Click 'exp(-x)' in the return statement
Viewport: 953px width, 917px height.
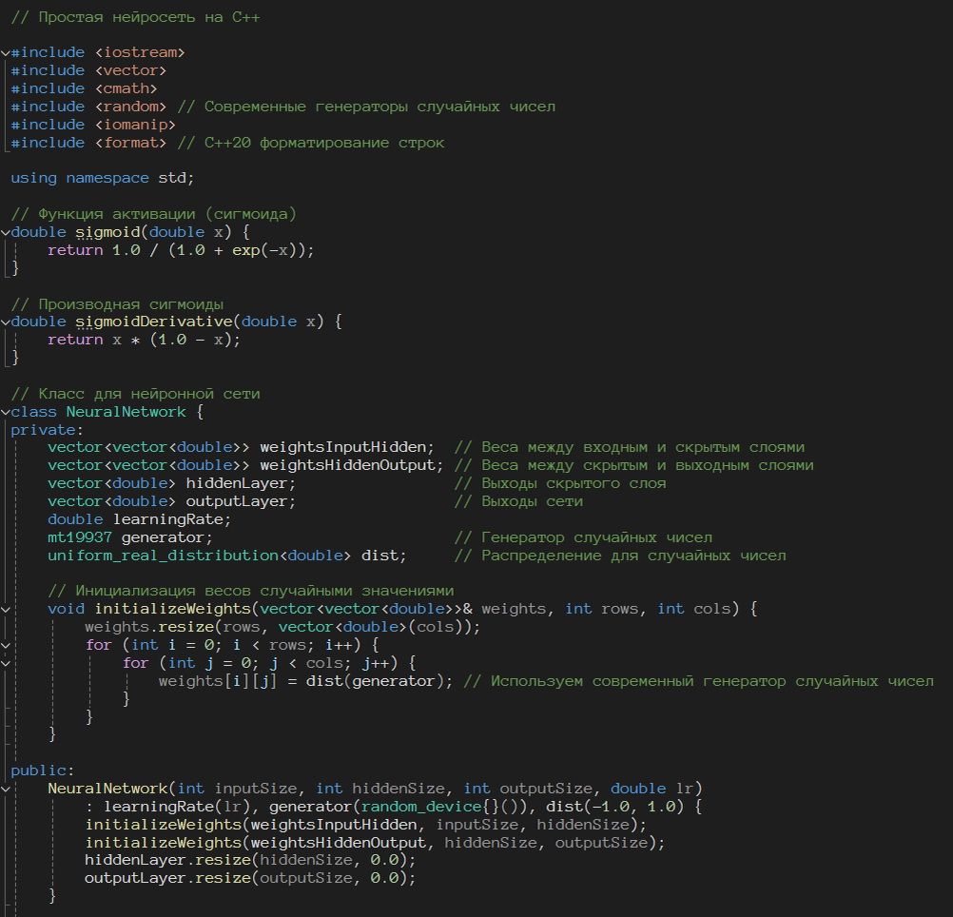coord(264,250)
